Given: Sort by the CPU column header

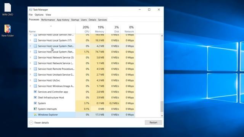Looking at the screenshot, I should pos(83,29).
